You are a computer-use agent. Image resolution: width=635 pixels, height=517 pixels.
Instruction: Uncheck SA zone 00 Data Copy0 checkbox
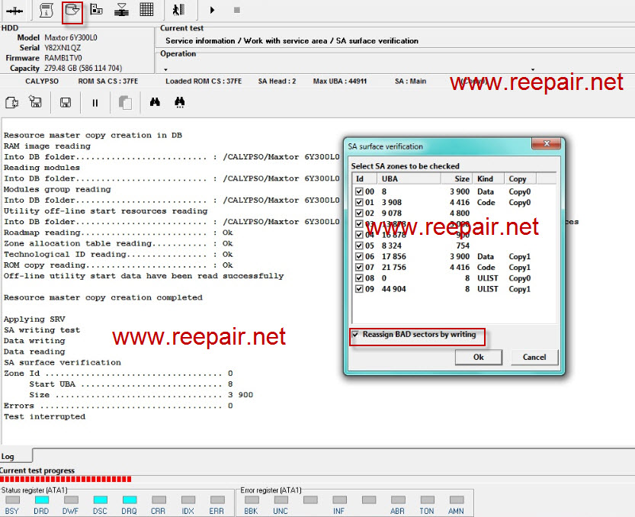[x=359, y=192]
